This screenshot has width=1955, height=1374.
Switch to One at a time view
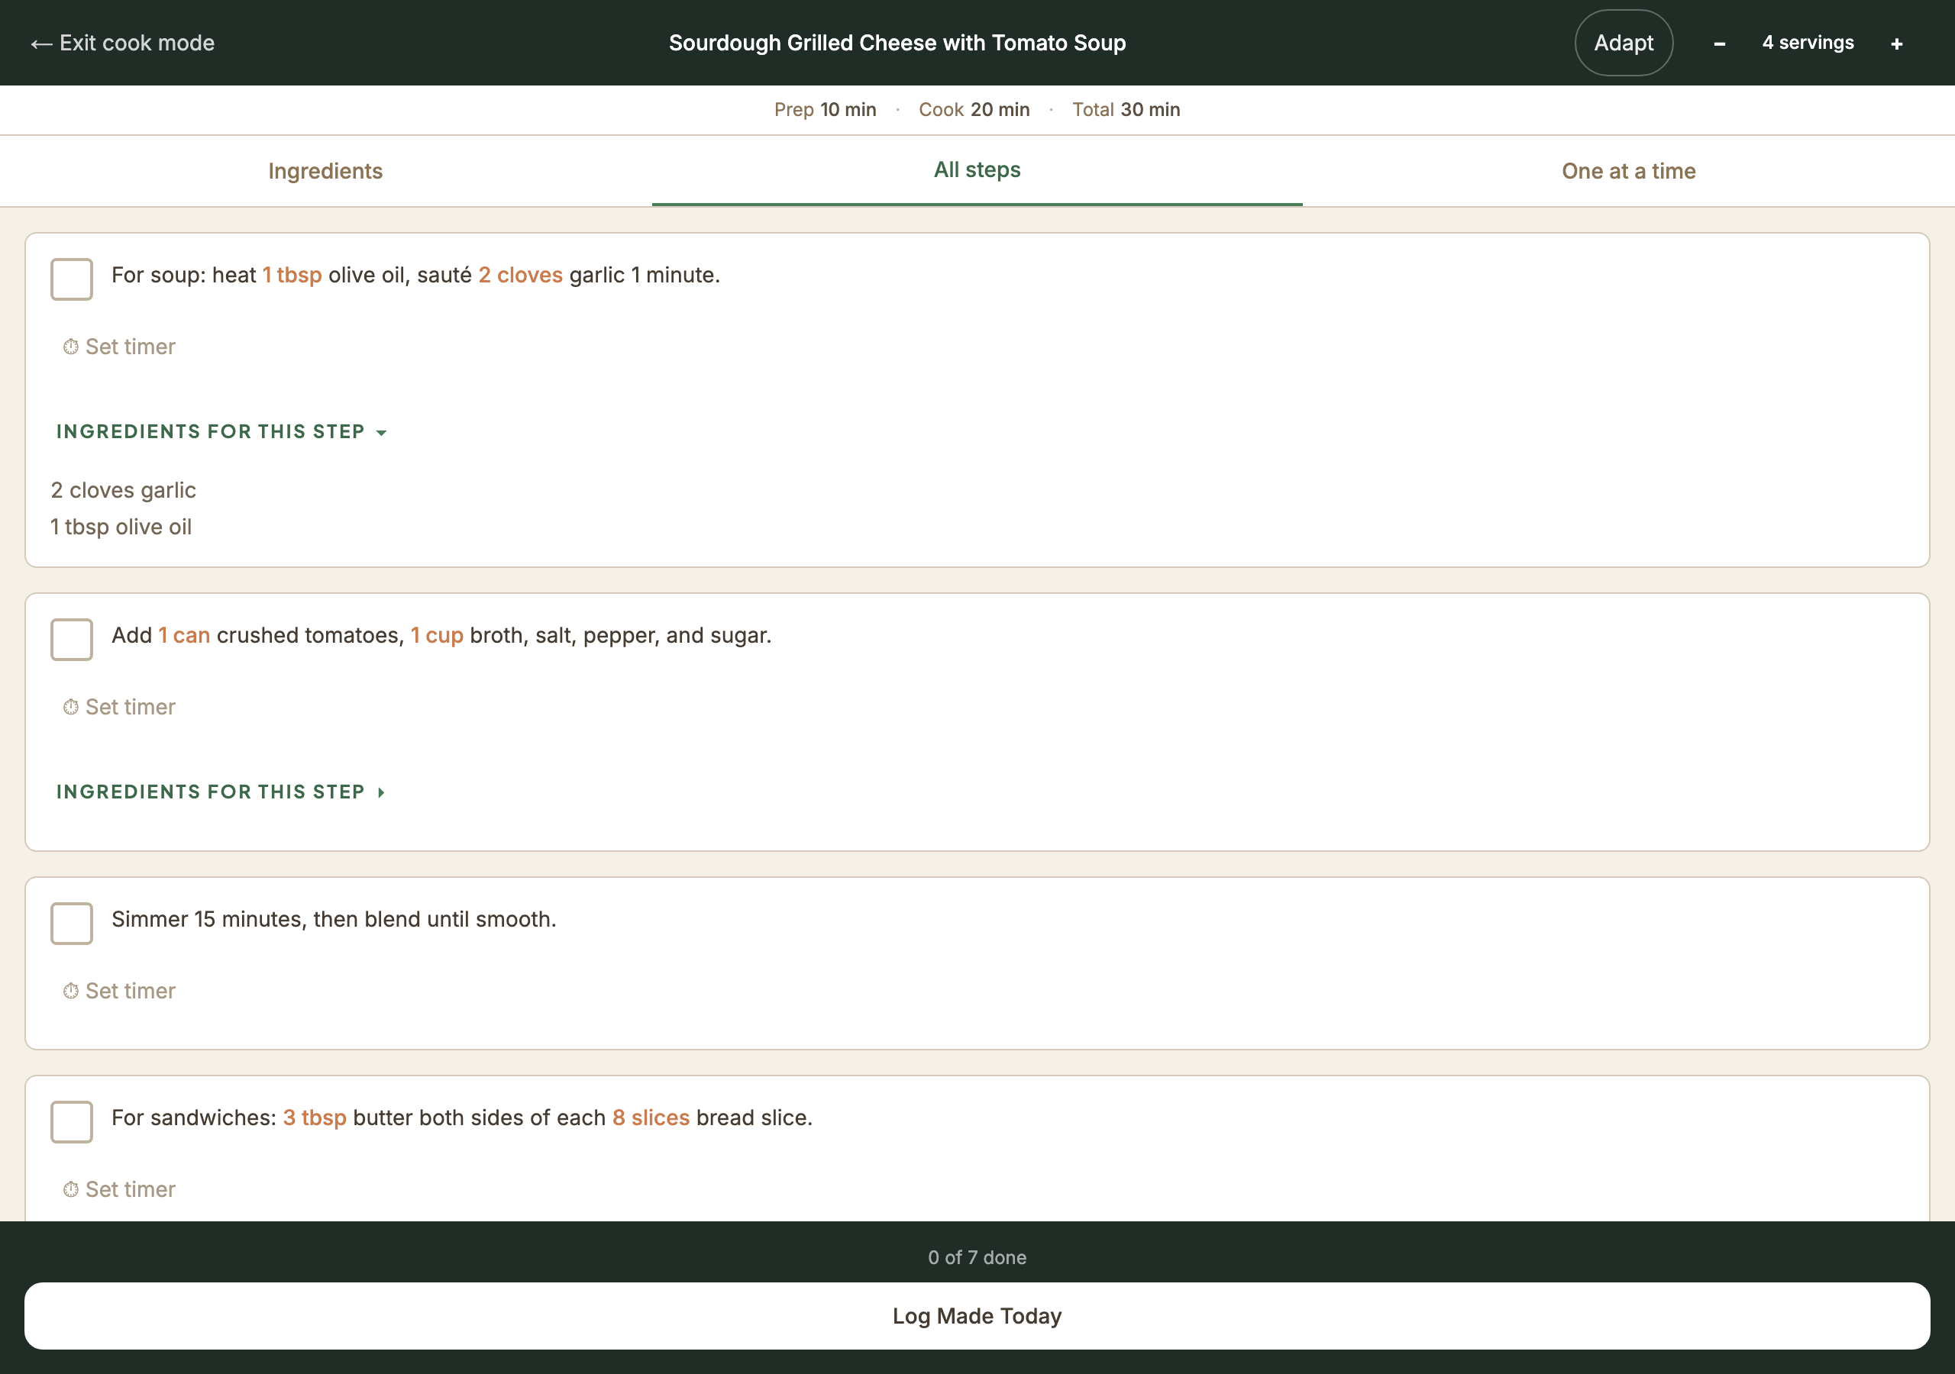tap(1628, 171)
